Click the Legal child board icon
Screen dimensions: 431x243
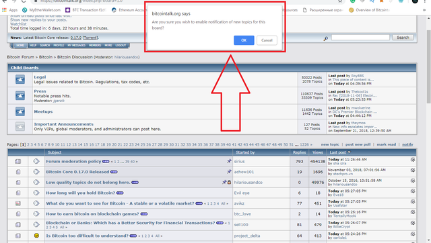20,79
